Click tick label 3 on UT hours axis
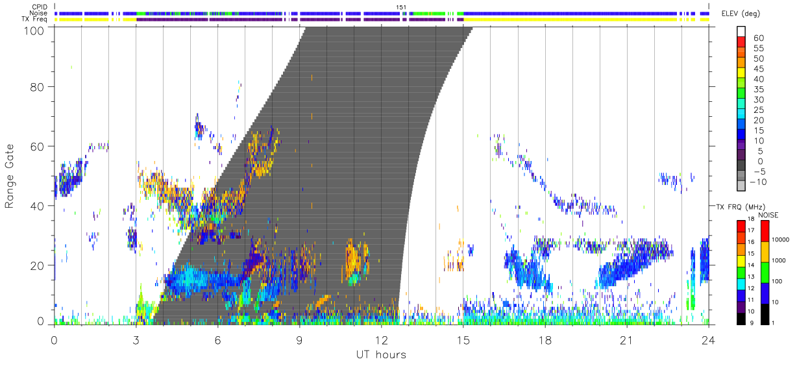The image size is (797, 368). pos(136,341)
